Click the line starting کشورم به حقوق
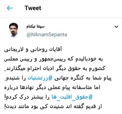 tap(55, 69)
